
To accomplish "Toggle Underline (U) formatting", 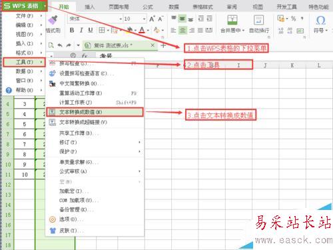I will tap(91, 30).
